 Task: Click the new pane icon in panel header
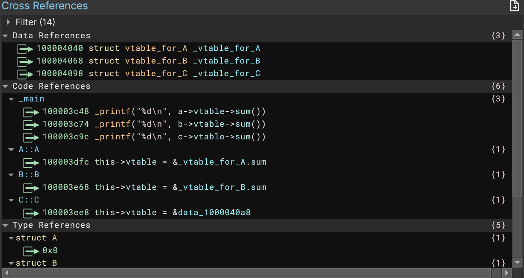coord(514,6)
